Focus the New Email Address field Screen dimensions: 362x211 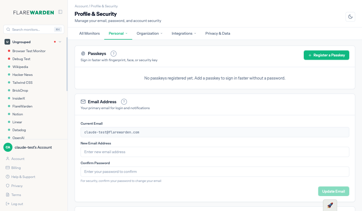[215, 152]
